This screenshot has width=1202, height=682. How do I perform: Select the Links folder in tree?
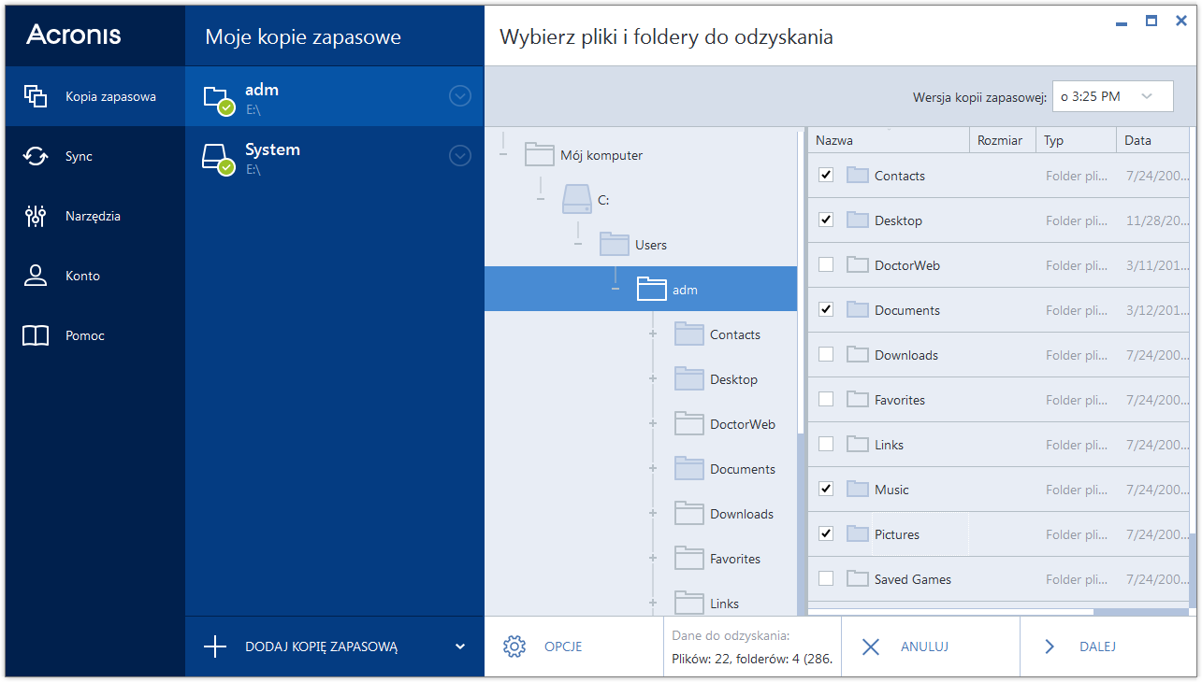pos(724,603)
